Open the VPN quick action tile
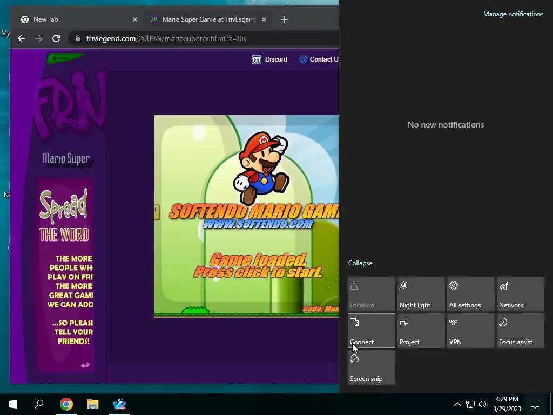Viewport: 553px width, 415px height. pos(471,331)
